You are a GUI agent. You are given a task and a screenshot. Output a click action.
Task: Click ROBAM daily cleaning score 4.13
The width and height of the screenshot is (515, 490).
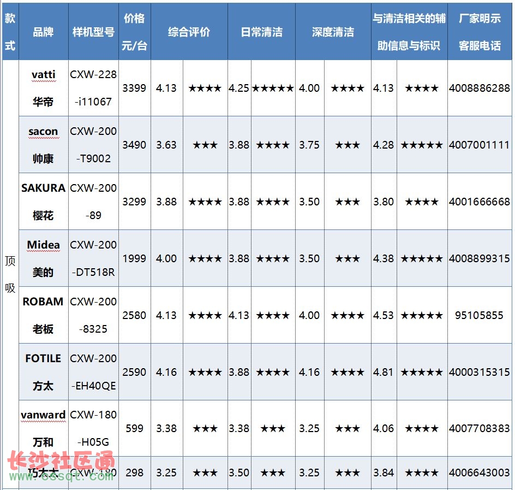point(239,315)
